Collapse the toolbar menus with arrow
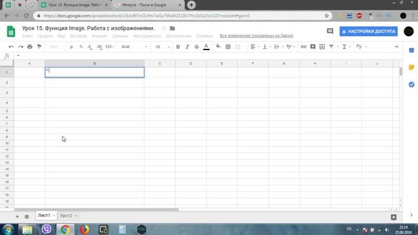This screenshot has width=418, height=235. pos(396,46)
